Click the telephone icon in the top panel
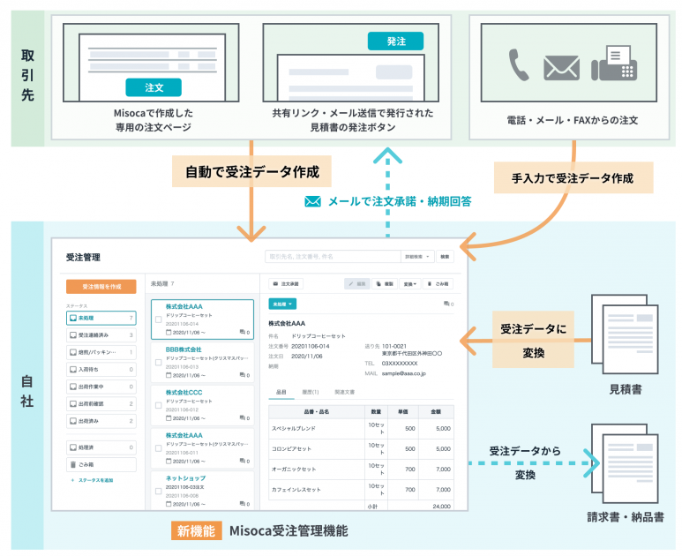 [x=520, y=65]
